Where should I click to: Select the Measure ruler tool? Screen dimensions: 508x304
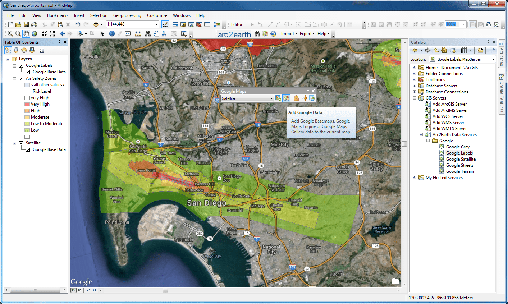138,34
